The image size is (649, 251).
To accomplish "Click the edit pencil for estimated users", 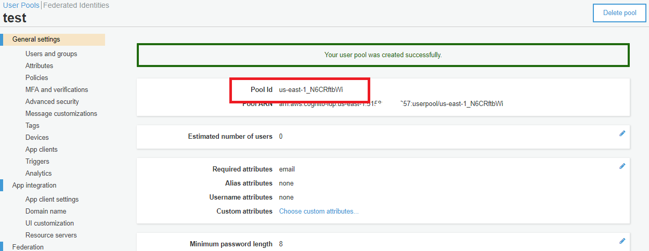I will 622,134.
